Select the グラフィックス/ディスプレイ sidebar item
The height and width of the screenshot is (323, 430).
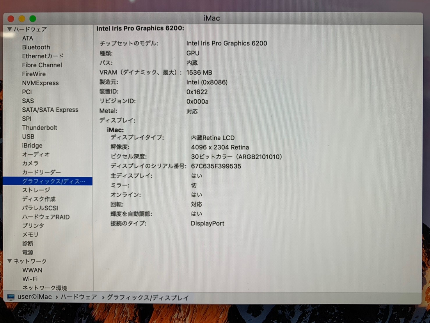pos(54,181)
